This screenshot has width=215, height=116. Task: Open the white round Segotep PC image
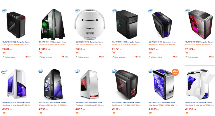90,24
